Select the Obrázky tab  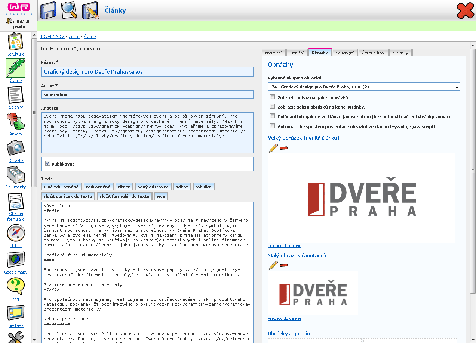pyautogui.click(x=320, y=52)
